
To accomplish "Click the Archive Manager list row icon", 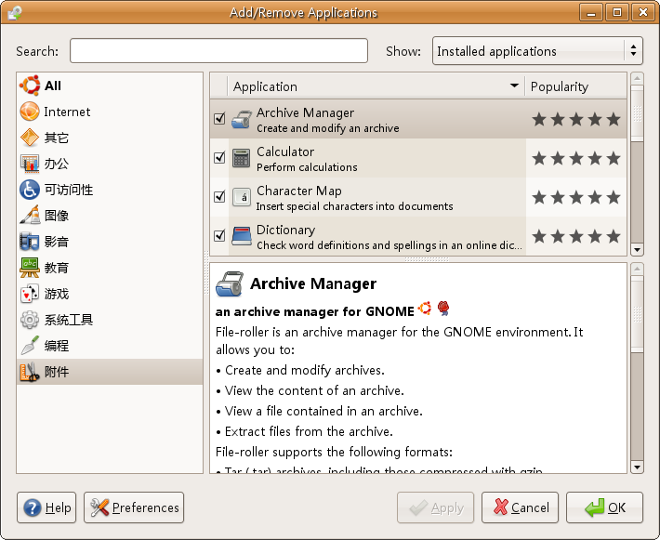I will click(242, 119).
